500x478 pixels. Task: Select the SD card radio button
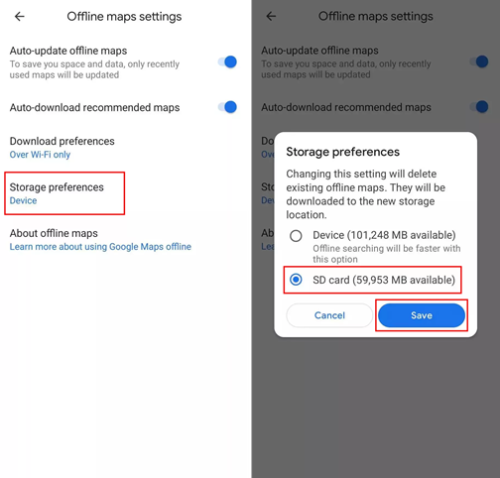[296, 280]
